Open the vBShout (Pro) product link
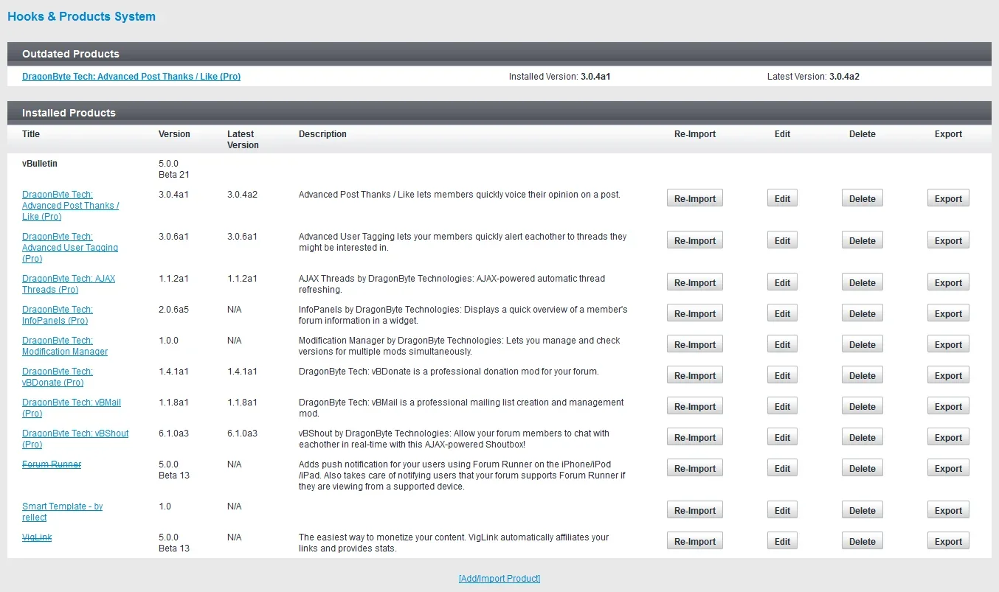 tap(75, 439)
